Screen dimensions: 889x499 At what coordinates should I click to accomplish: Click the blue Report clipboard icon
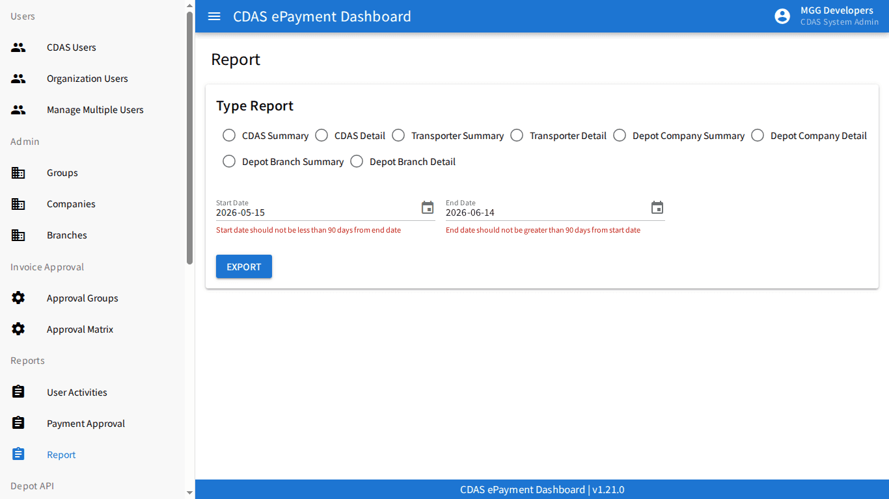[x=18, y=454]
